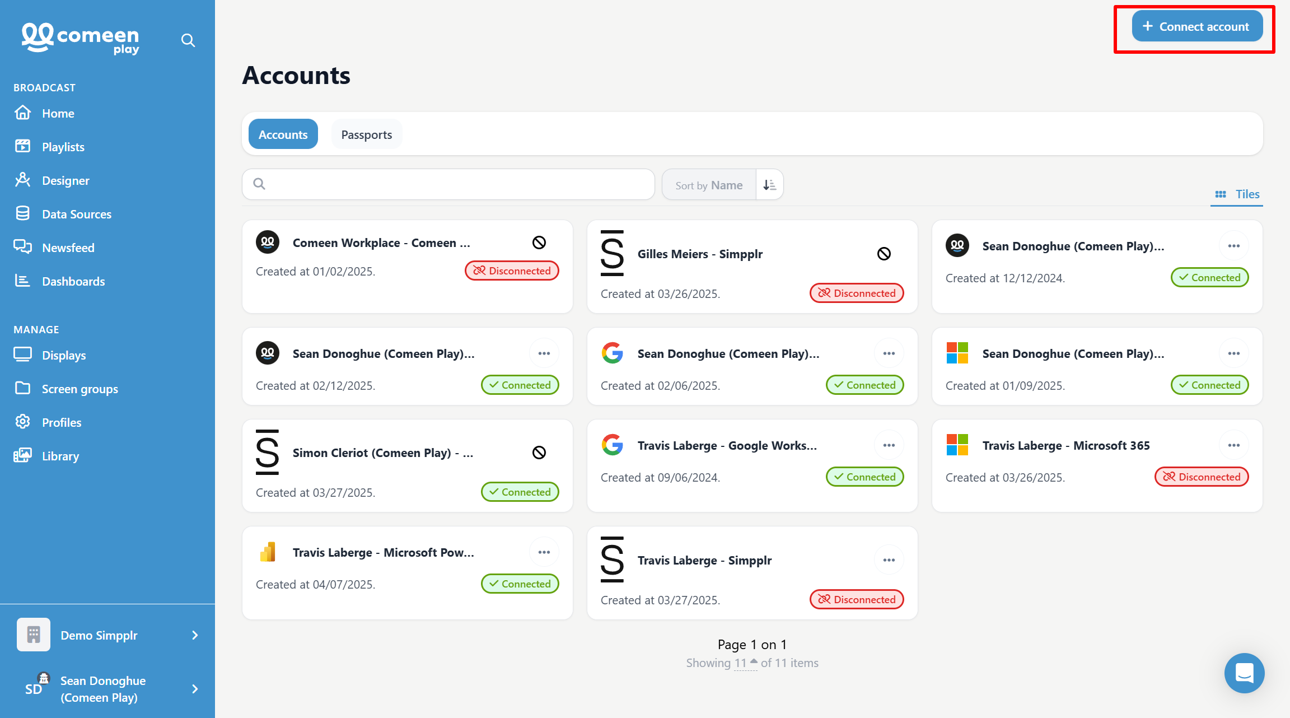Click 'Created at 09/06/2024.' text
This screenshot has height=718, width=1290.
pyautogui.click(x=660, y=477)
